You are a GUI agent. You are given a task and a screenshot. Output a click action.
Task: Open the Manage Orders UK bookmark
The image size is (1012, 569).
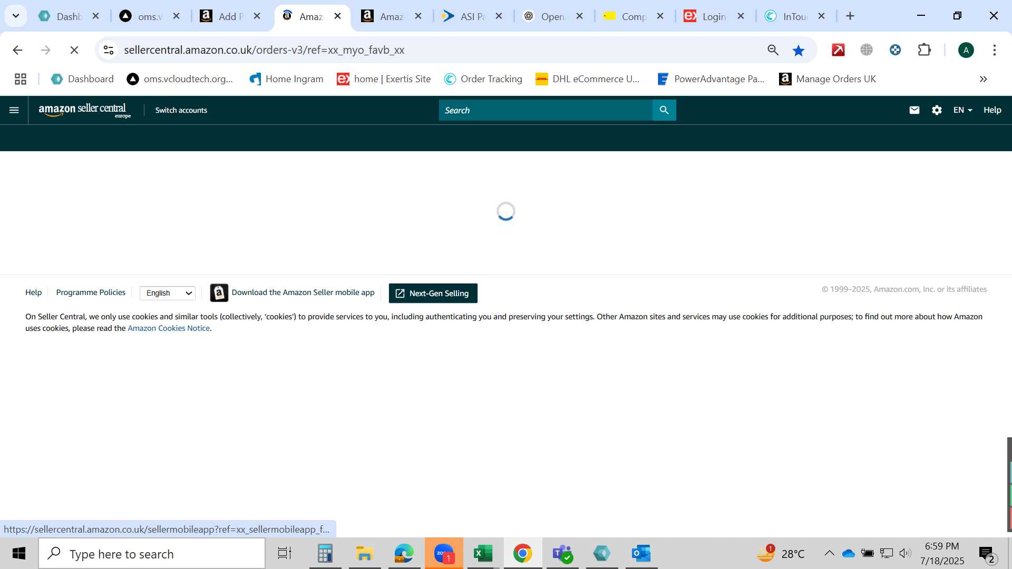[828, 79]
